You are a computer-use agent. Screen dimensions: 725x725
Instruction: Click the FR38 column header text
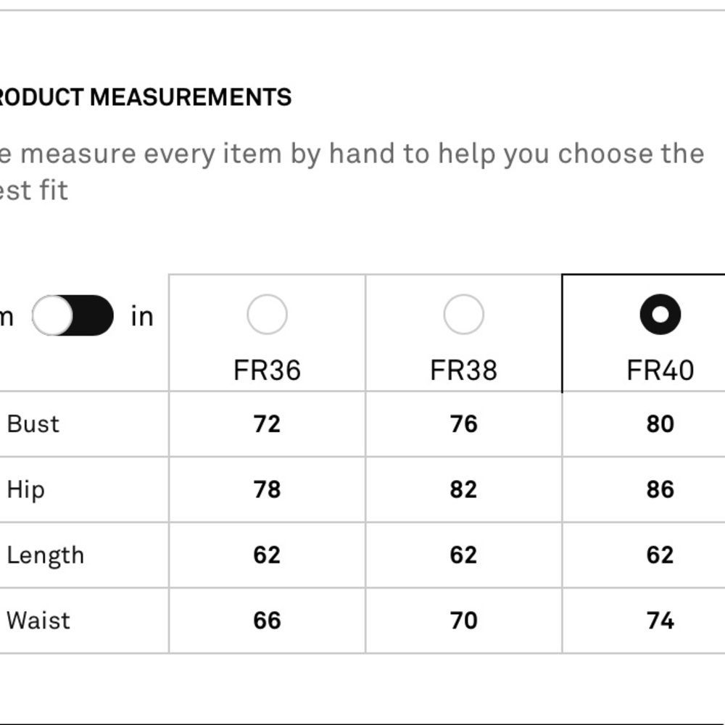point(463,370)
